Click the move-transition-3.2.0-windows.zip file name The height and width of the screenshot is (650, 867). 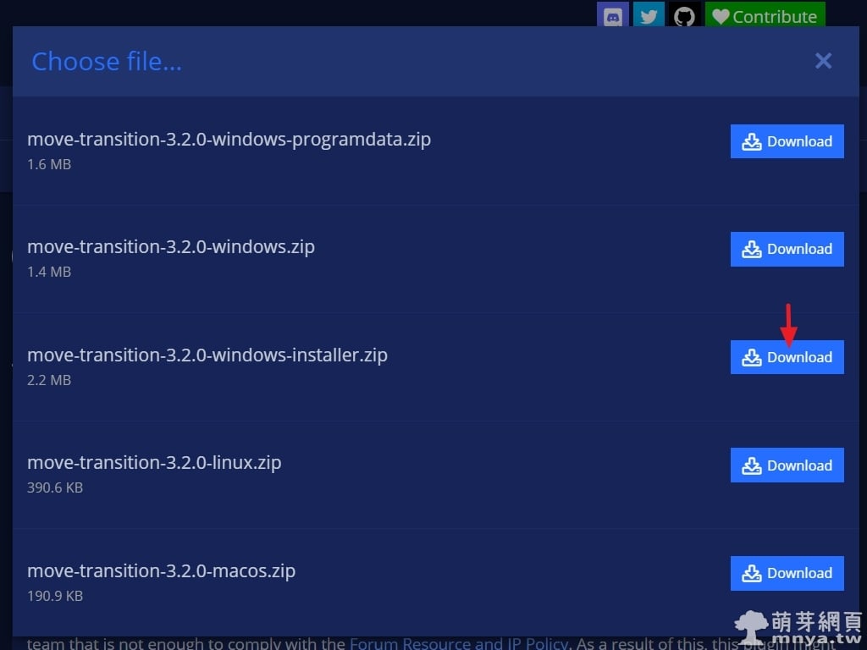[x=171, y=247]
